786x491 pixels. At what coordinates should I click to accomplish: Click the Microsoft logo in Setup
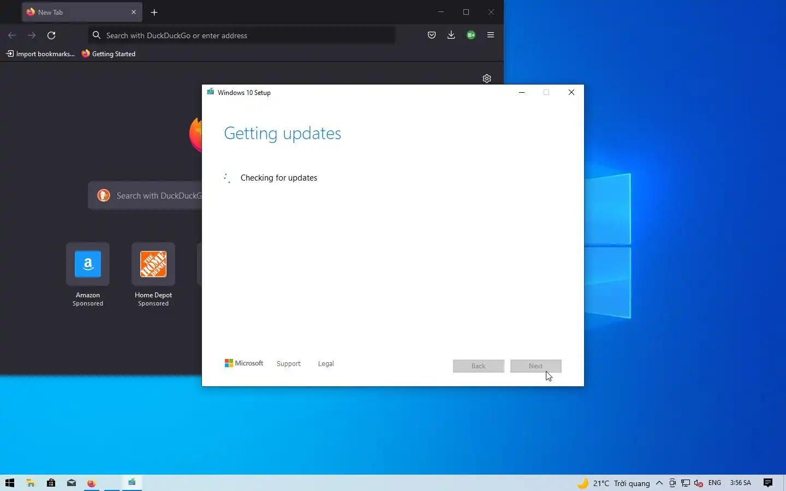[x=244, y=363]
